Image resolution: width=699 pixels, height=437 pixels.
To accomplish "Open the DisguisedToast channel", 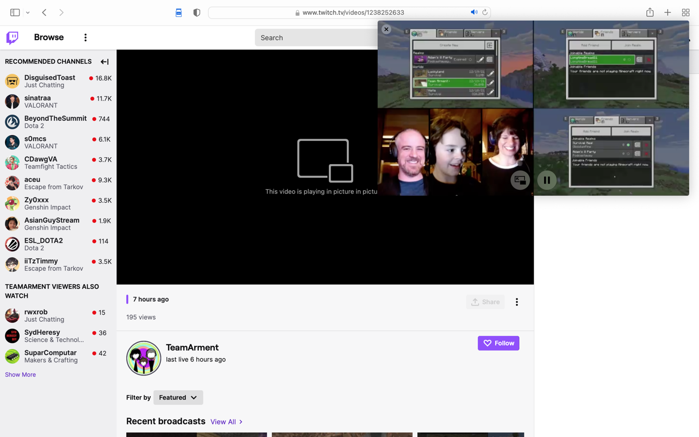I will point(49,78).
